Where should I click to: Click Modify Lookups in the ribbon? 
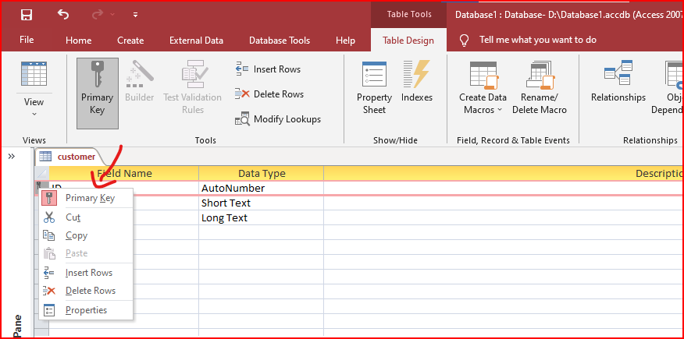click(x=278, y=119)
